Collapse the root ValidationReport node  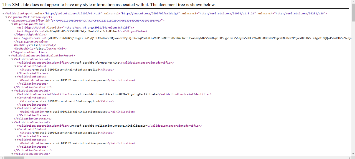tap(3, 14)
